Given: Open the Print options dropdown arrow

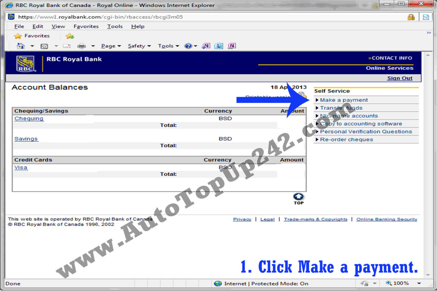Looking at the screenshot, I should tap(93, 46).
